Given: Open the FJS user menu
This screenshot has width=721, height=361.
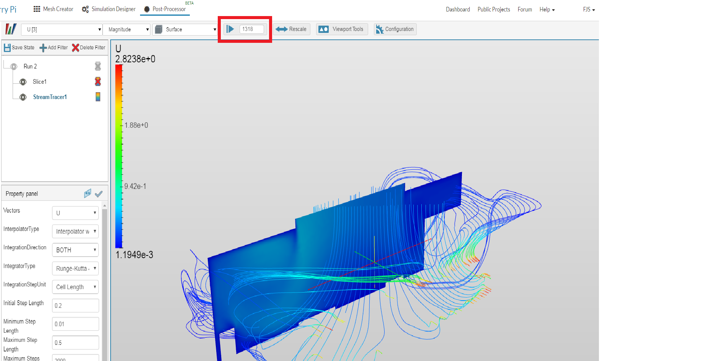Looking at the screenshot, I should (589, 10).
